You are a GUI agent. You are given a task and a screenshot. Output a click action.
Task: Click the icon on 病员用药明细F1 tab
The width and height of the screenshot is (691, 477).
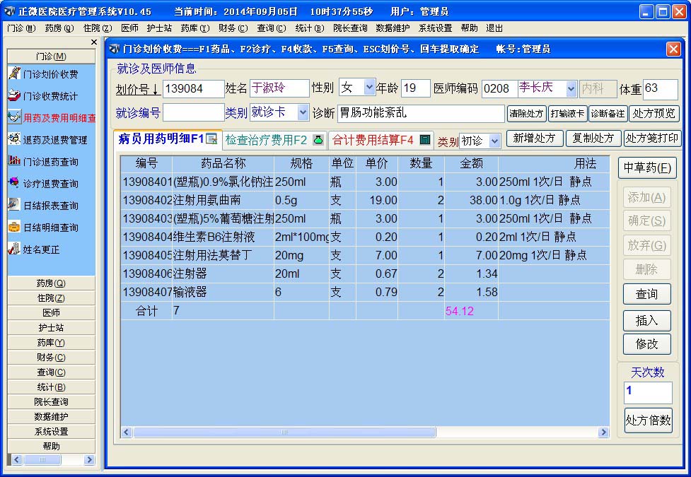(x=212, y=139)
